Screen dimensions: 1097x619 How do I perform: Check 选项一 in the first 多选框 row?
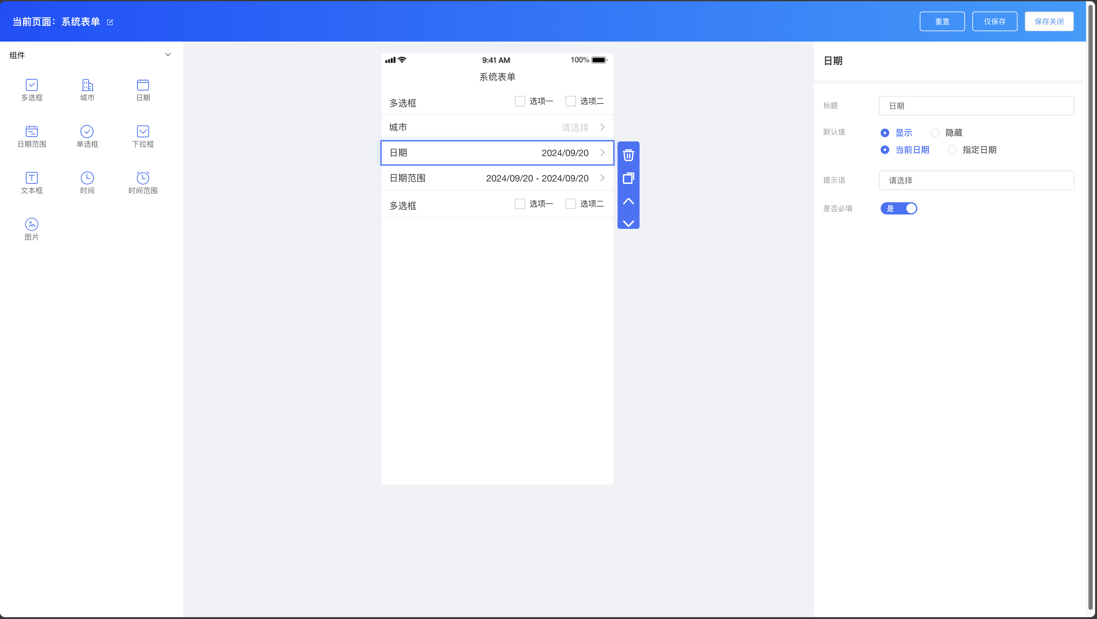pyautogui.click(x=519, y=101)
